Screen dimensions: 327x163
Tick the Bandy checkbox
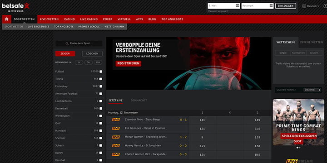pyautogui.click(x=101, y=153)
